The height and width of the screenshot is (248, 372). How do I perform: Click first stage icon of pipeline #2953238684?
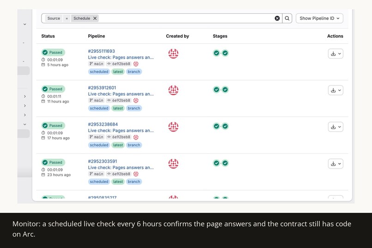216,126
